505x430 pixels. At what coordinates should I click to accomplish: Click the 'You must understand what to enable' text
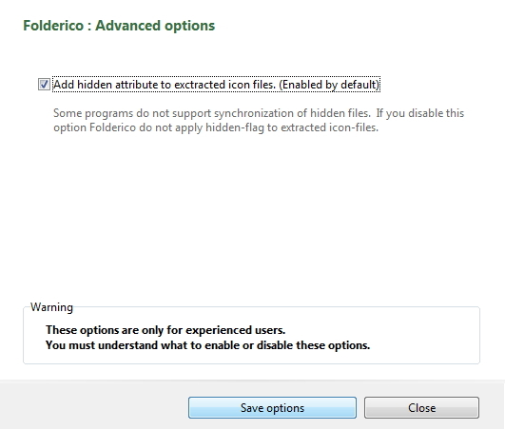pyautogui.click(x=207, y=345)
